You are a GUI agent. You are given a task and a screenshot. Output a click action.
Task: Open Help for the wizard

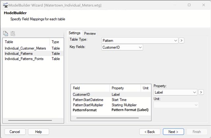[x=39, y=132]
